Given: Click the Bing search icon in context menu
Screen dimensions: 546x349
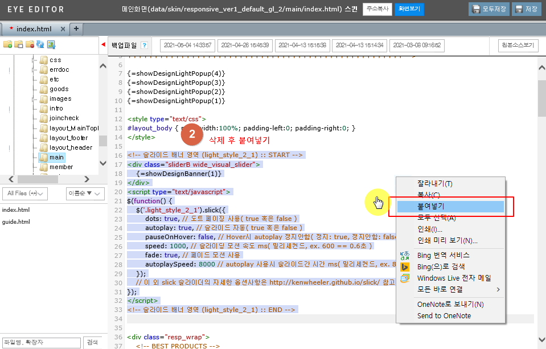Looking at the screenshot, I should 405,267.
